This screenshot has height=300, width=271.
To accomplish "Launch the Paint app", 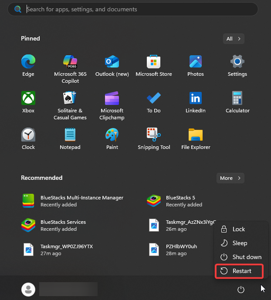I will point(112,139).
